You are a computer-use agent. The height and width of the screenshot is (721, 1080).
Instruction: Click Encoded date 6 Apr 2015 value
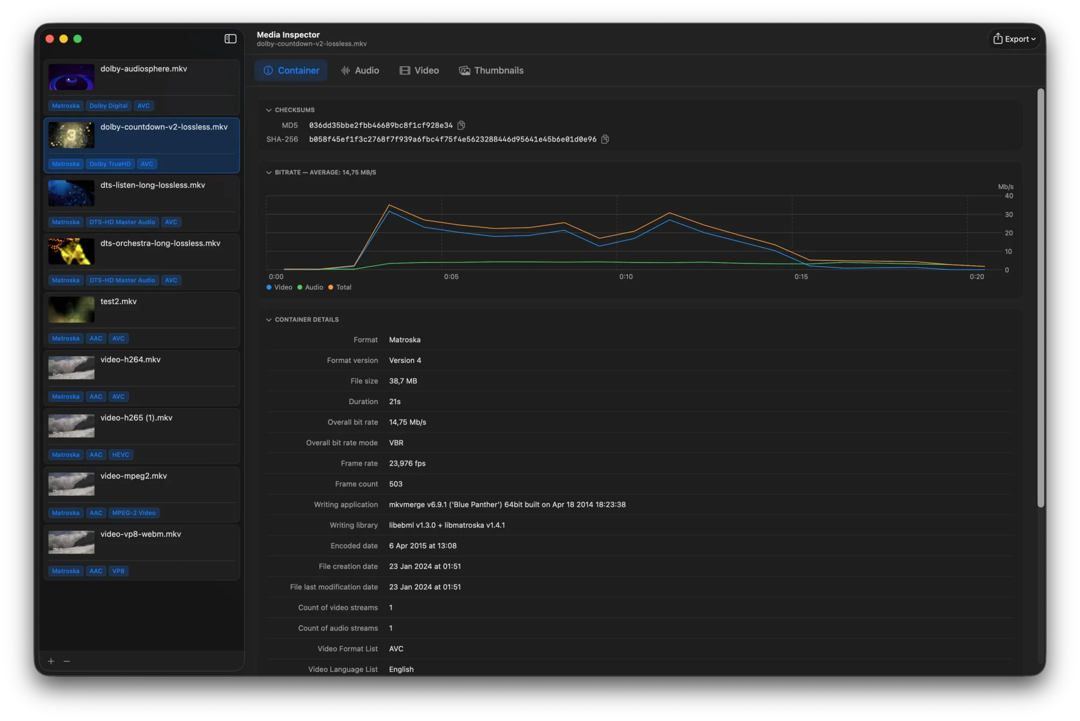423,545
